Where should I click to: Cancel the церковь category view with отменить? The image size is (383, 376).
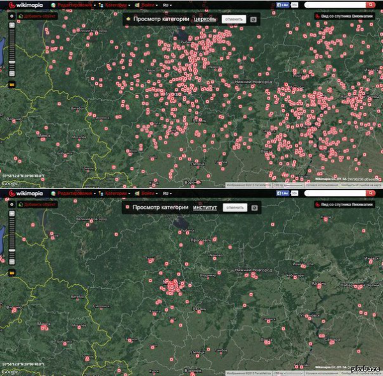pos(234,19)
